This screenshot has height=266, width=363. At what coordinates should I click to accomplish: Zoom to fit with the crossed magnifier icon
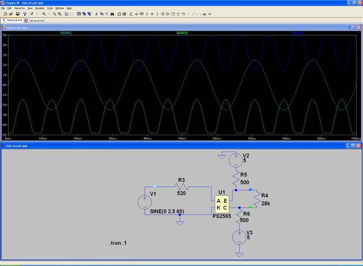pyautogui.click(x=59, y=14)
